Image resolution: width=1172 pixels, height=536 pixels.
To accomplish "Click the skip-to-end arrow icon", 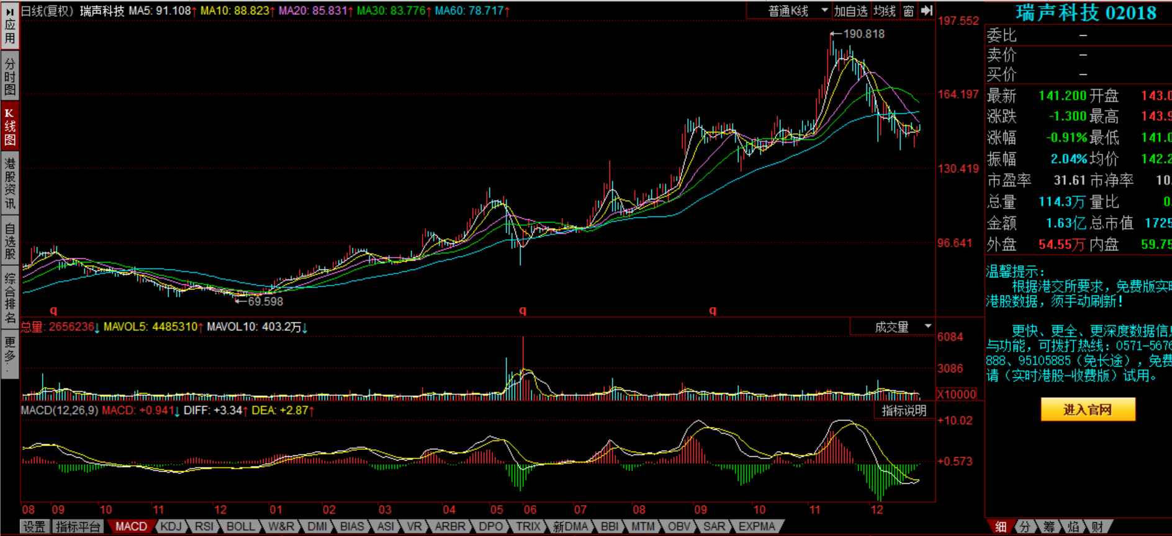I will [x=927, y=11].
